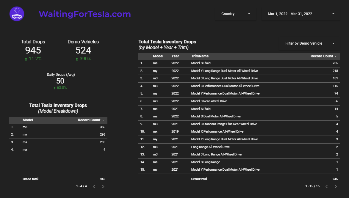Go to previous page of trim table

click(x=326, y=186)
